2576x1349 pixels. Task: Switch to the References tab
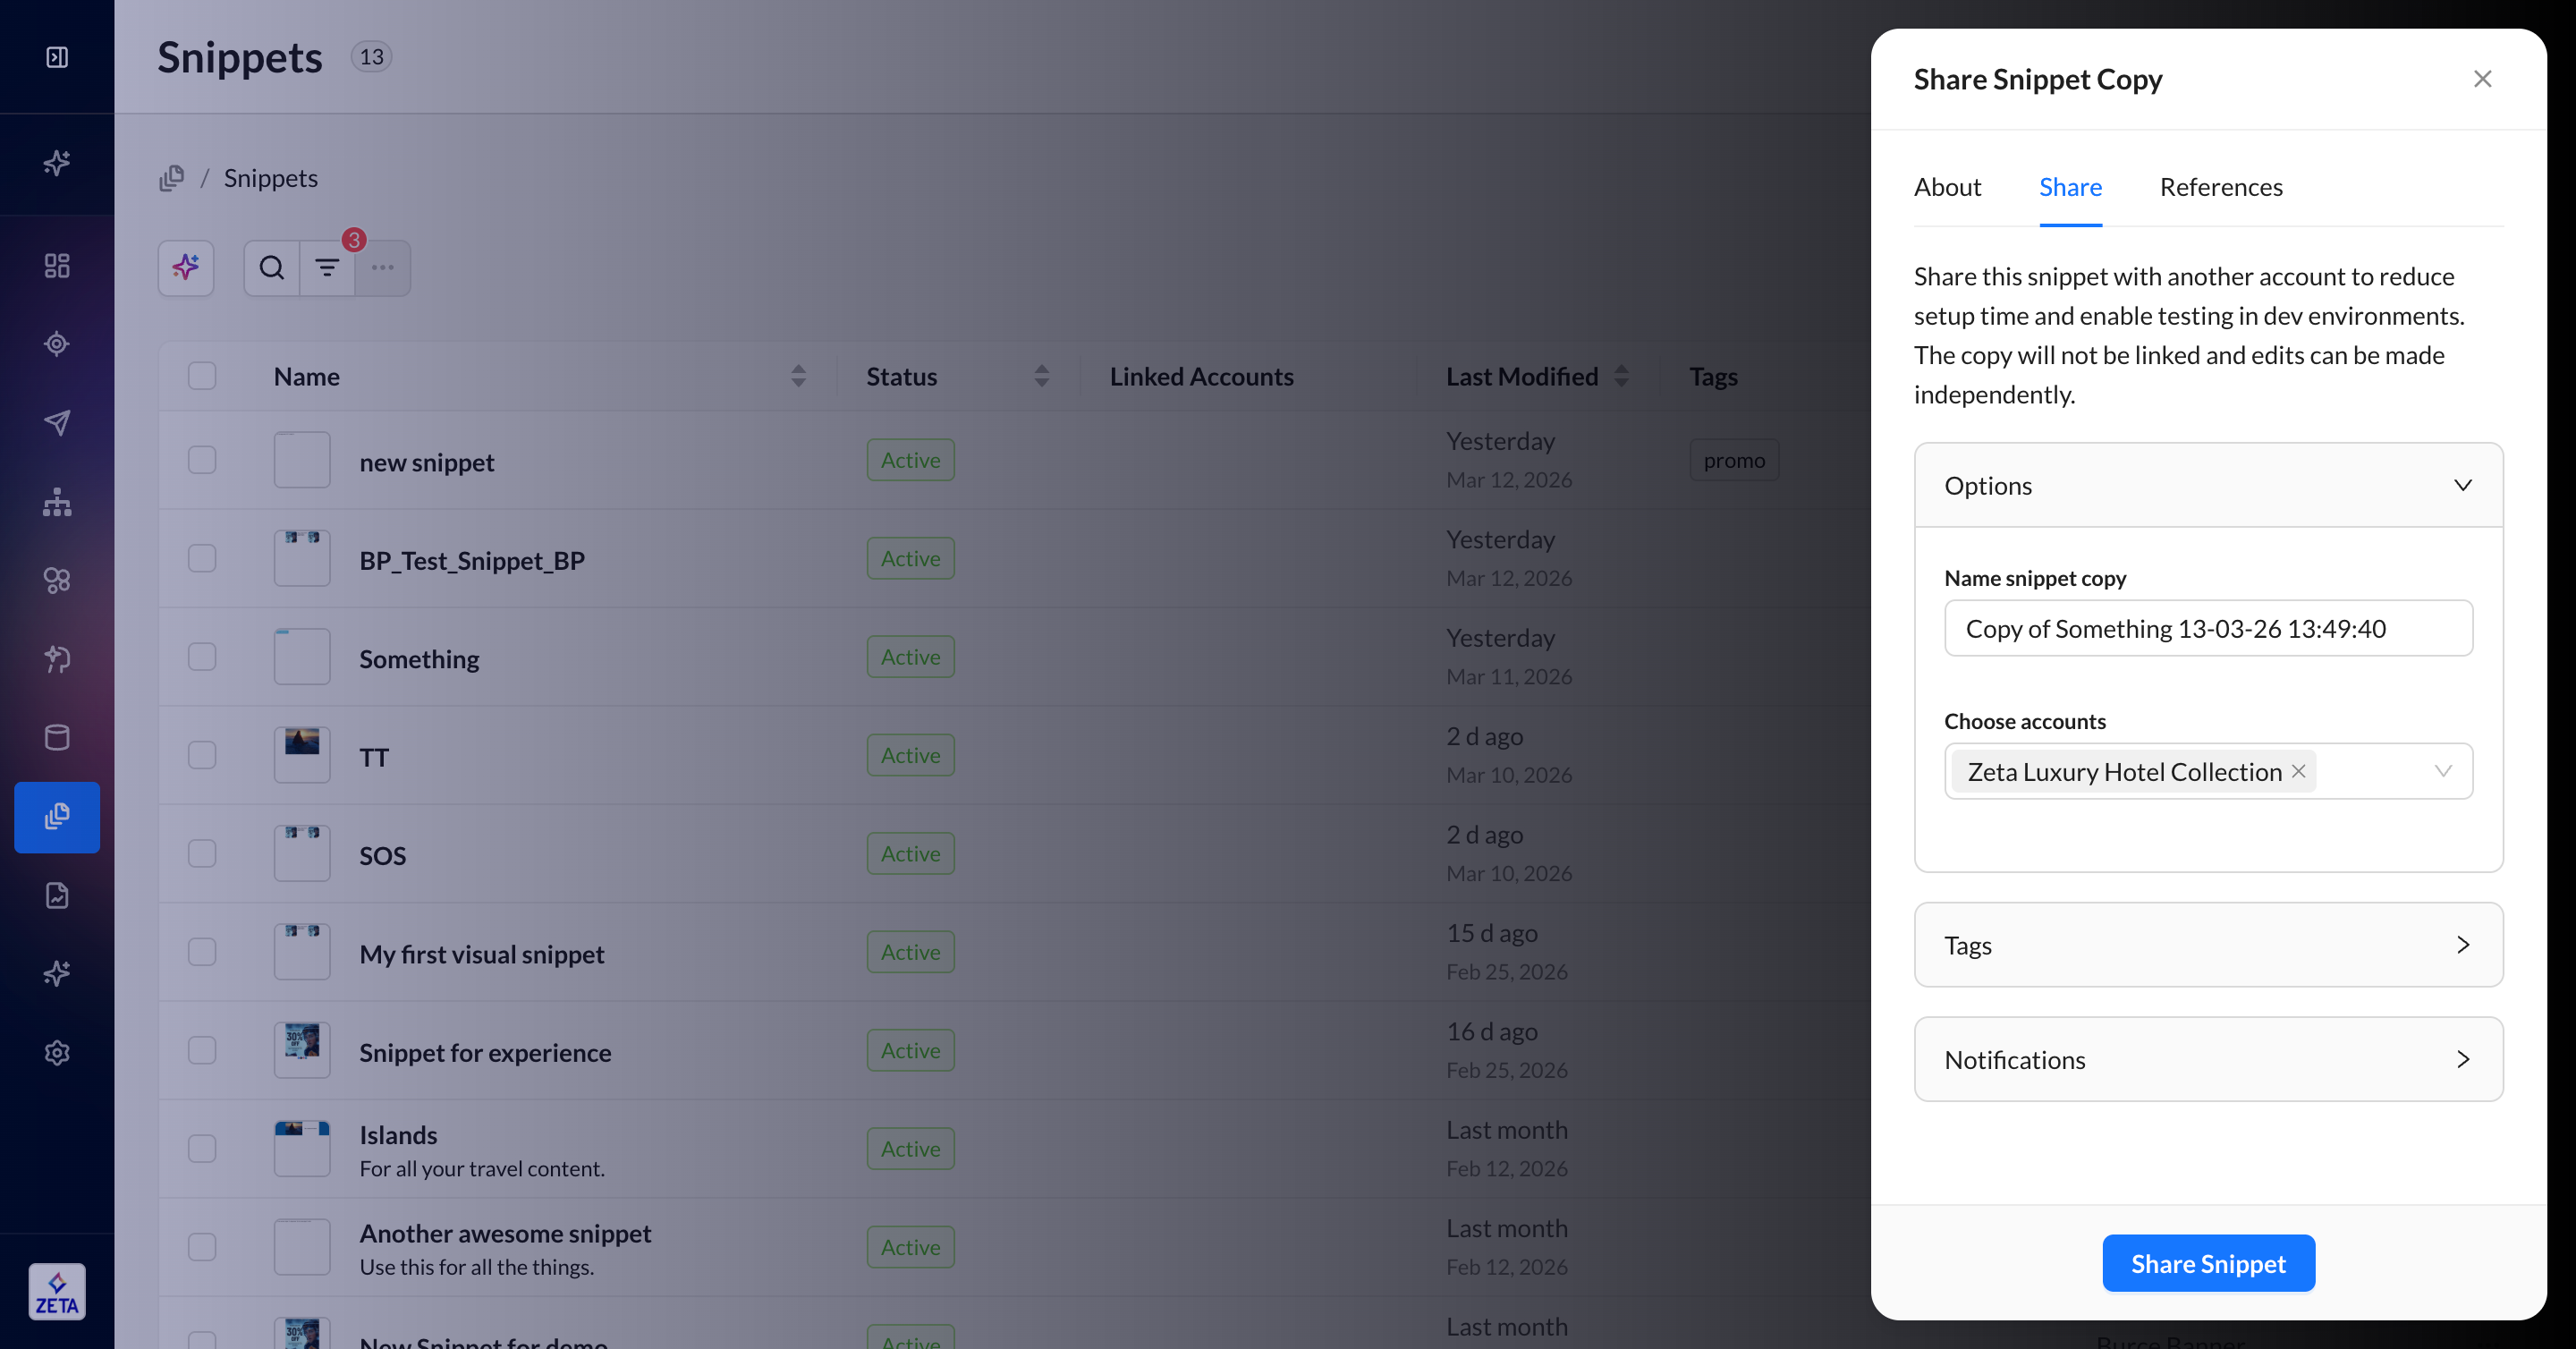coord(2221,187)
